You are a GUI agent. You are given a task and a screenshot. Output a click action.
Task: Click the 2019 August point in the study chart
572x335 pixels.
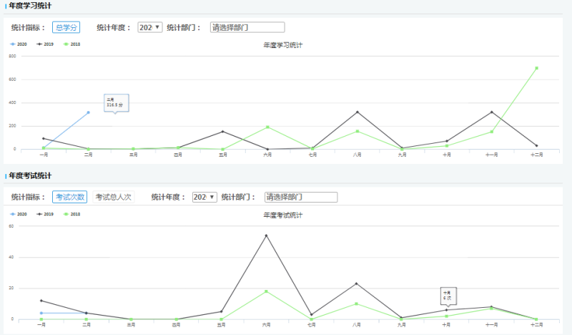(x=357, y=112)
